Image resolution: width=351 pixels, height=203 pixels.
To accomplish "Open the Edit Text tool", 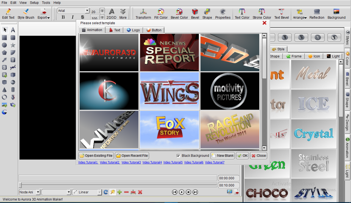I will 8,14.
